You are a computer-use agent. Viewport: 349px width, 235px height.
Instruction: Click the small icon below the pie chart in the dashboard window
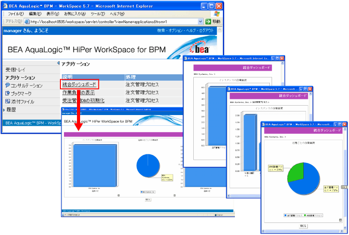click(174, 195)
